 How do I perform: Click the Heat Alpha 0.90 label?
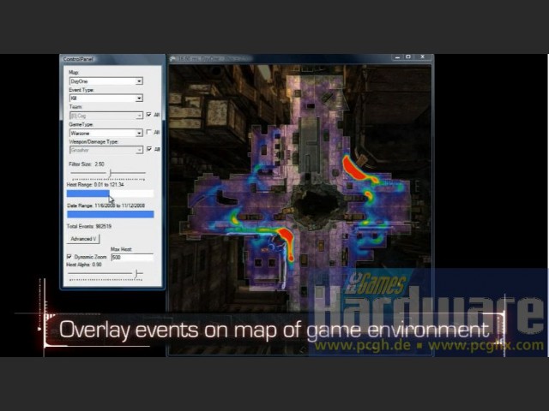84,265
